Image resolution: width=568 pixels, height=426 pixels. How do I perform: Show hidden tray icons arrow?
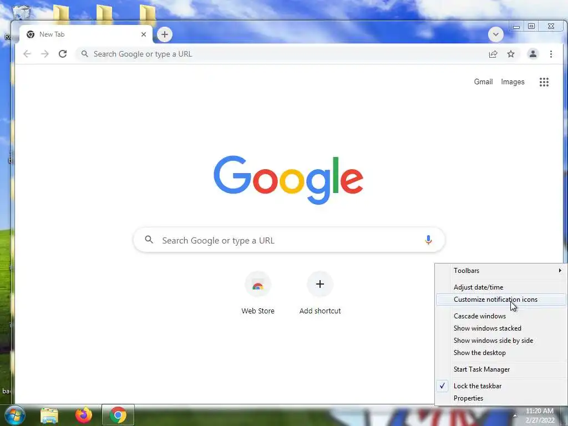pyautogui.click(x=515, y=415)
